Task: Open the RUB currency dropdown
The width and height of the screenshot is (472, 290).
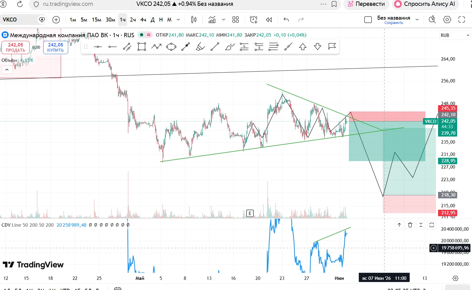Action: coord(455,35)
